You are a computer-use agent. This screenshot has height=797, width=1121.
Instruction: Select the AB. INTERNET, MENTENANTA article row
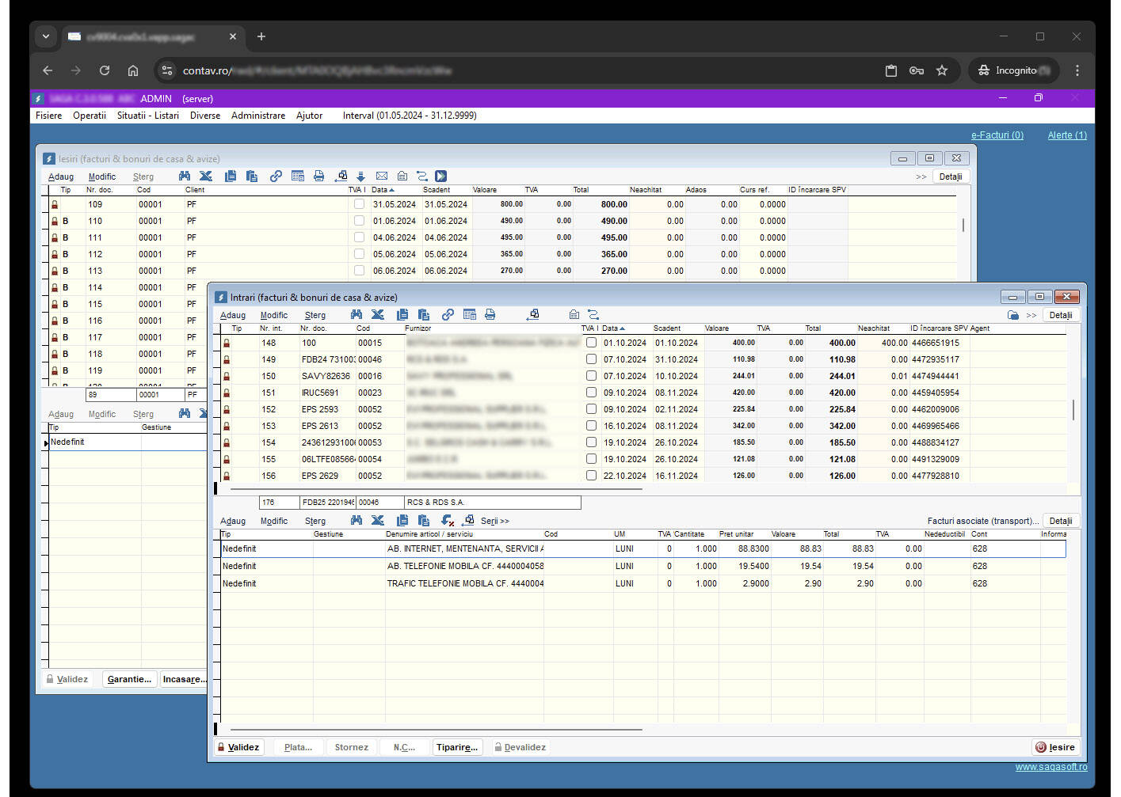[463, 548]
